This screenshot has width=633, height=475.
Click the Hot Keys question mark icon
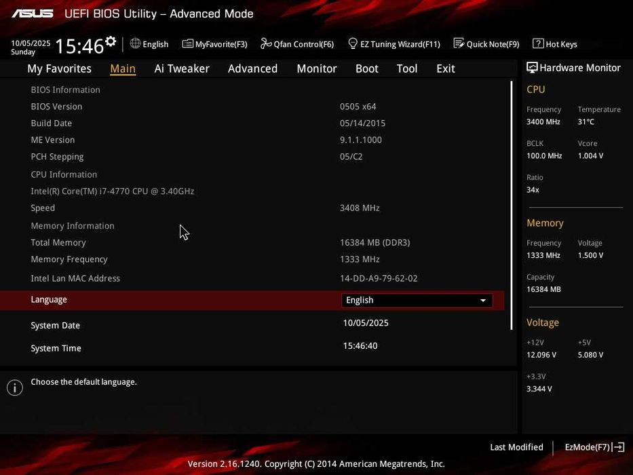pos(538,43)
